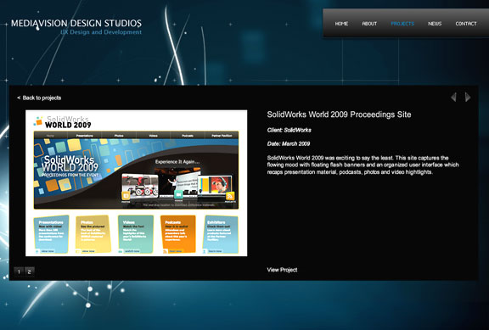The image size is (489, 330).
Task: Select the teal videos icon in the banner
Action: [178, 194]
